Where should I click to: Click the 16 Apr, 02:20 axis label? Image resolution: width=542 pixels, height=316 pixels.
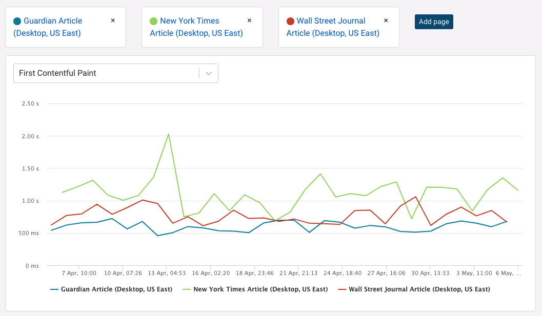[x=211, y=273]
